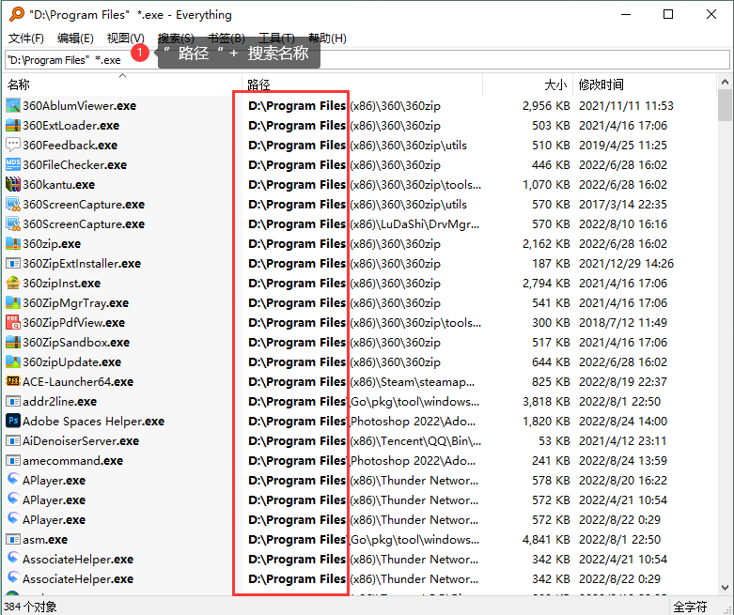Click the Photoshop icon of Adobe Spaces Helper.exe
This screenshot has width=734, height=615.
pos(13,421)
